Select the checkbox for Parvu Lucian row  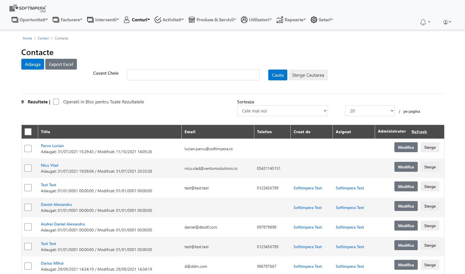point(28,148)
